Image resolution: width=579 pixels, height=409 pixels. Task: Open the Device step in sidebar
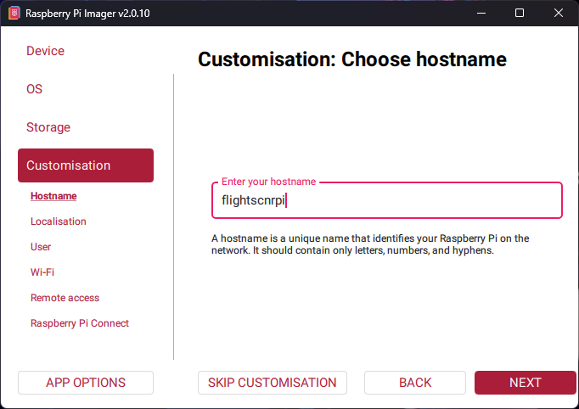[x=45, y=51]
